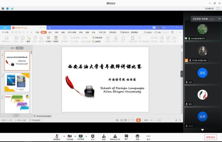Image resolution: width=222 pixels, height=142 pixels.
Task: Open the 安全 security icon
Action: pyautogui.click(x=93, y=136)
